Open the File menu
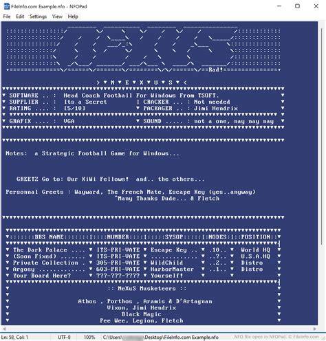326x341 pixels. (7, 16)
